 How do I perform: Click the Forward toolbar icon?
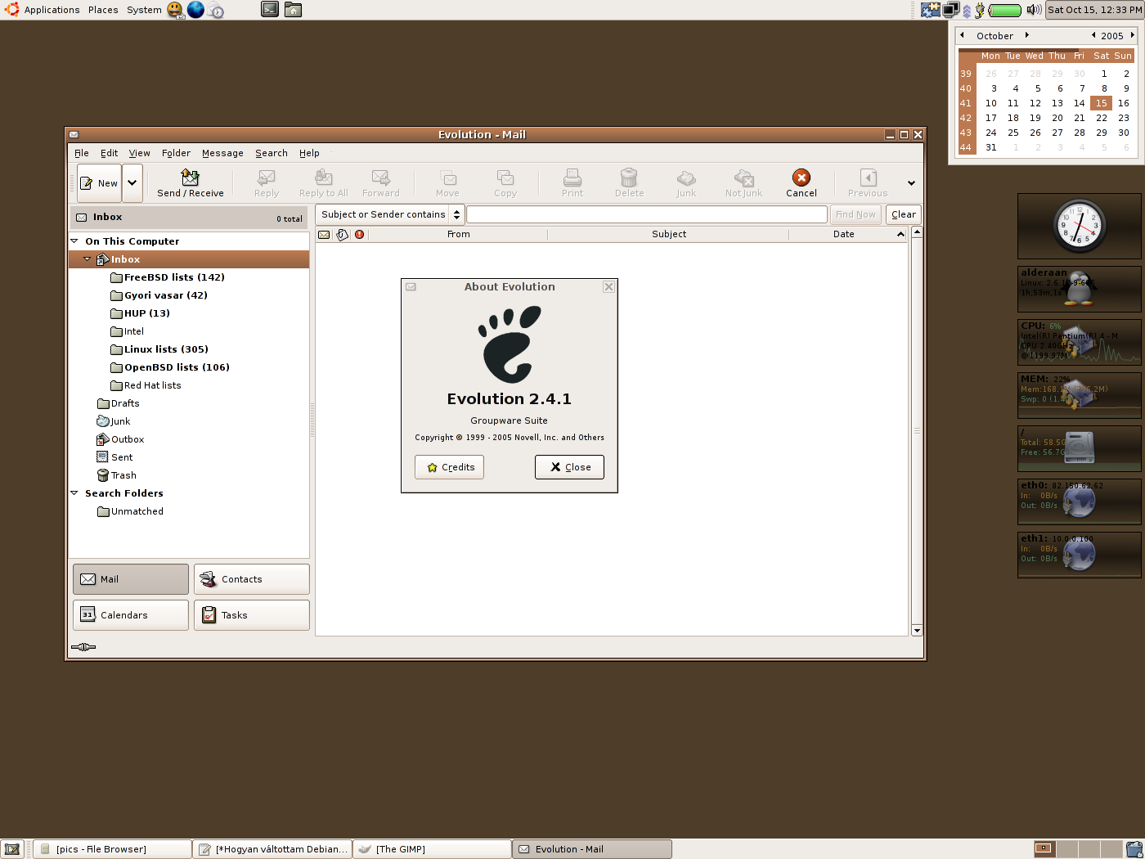pyautogui.click(x=381, y=178)
